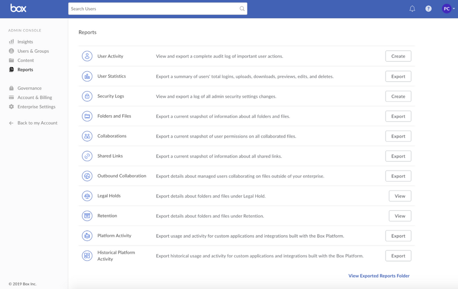The image size is (458, 289).
Task: Expand the PC account avatar dropdown
Action: [448, 9]
